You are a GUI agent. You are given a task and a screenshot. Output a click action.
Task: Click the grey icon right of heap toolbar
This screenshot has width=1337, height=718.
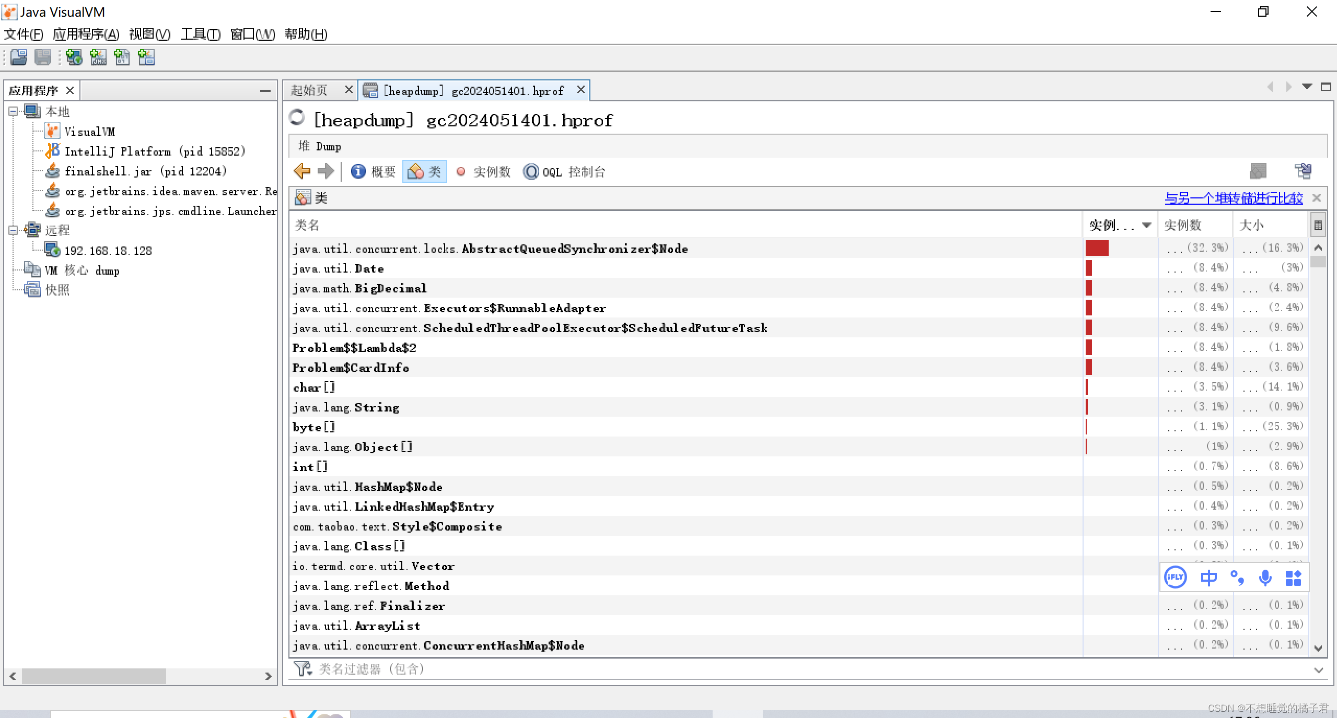click(1258, 171)
